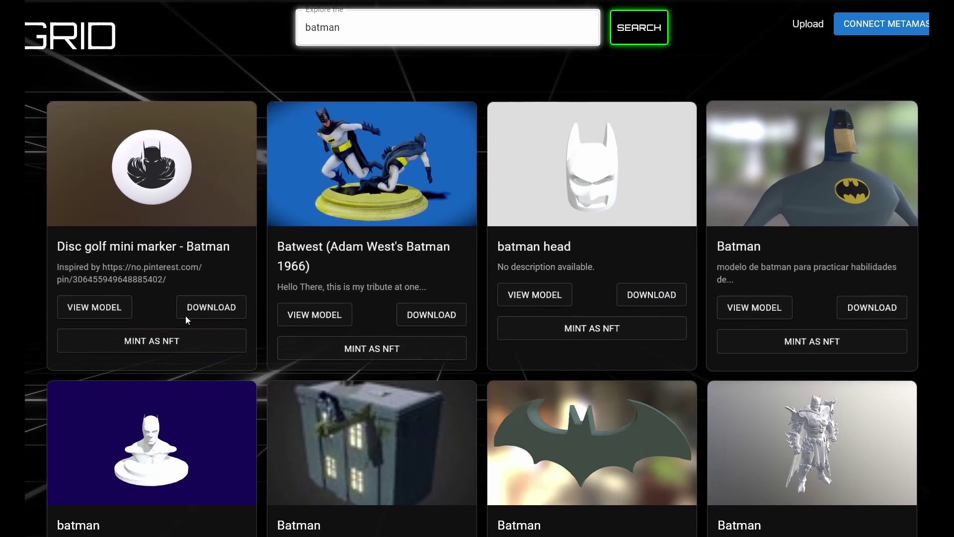
Task: Click Connect MetaMask button
Action: click(881, 24)
